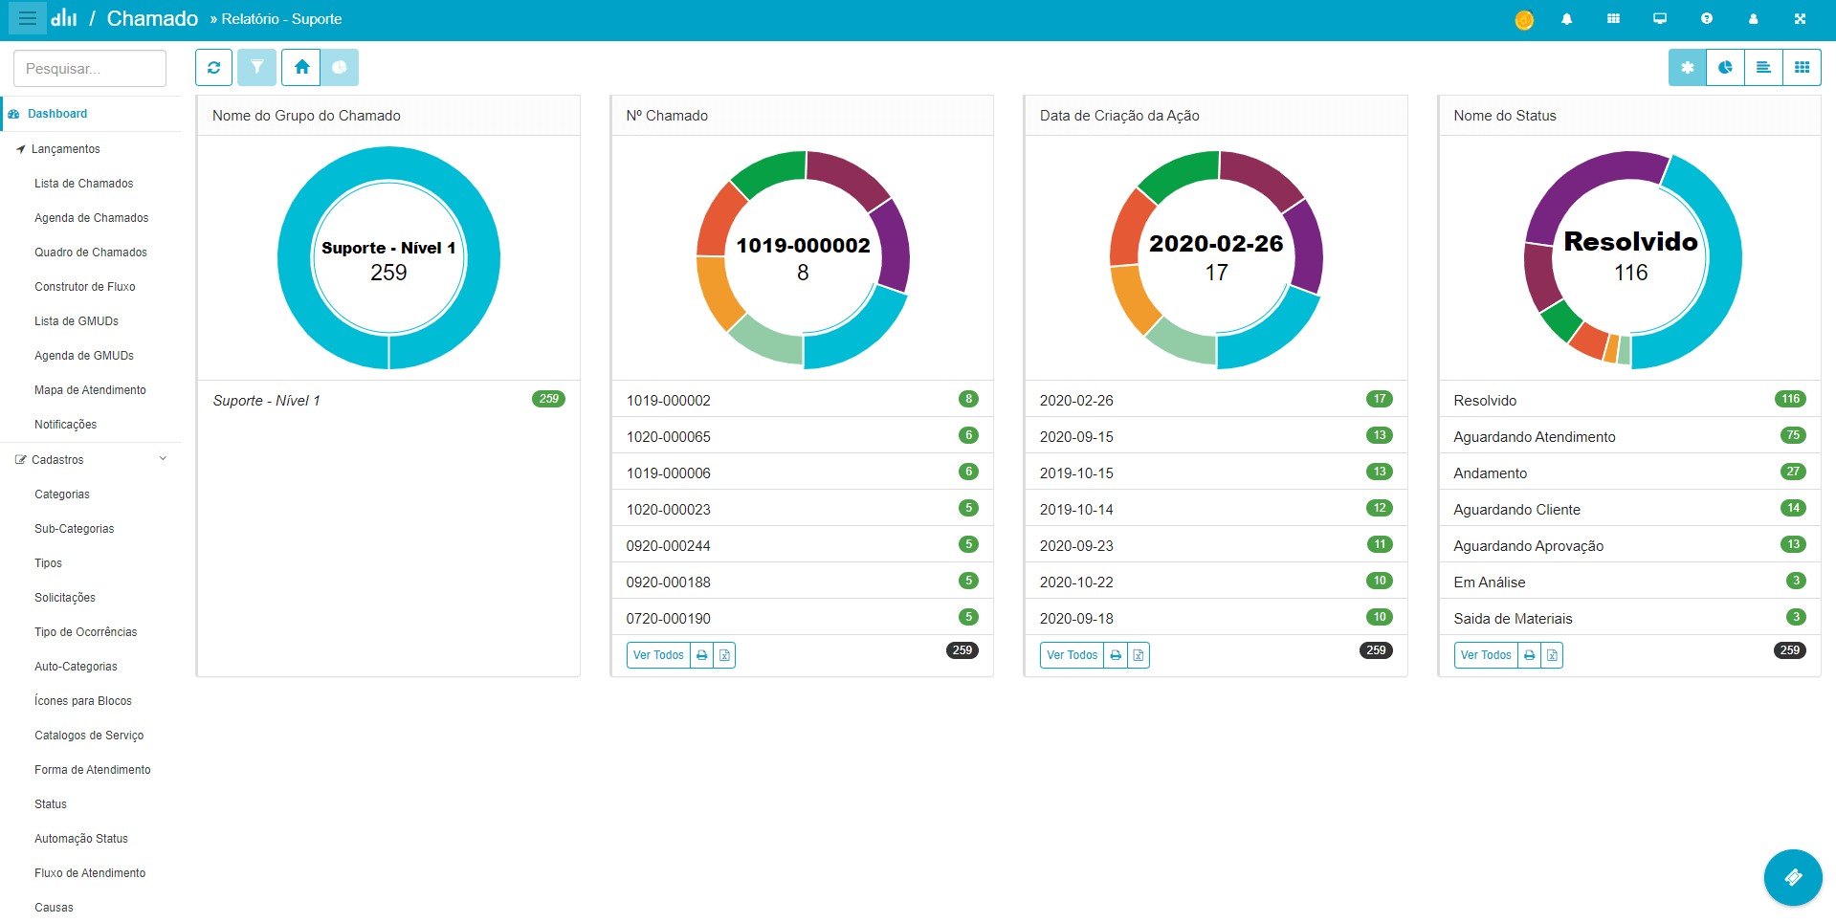Open the filter funnel tool
1836x923 pixels.
coord(256,68)
